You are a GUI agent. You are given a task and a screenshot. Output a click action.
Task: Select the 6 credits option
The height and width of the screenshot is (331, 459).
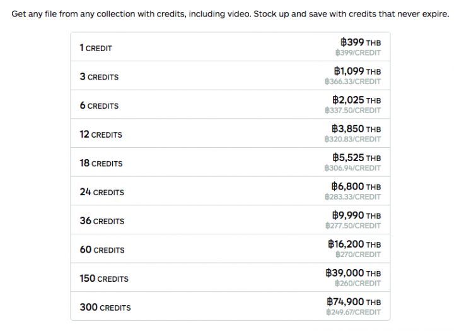tap(230, 104)
